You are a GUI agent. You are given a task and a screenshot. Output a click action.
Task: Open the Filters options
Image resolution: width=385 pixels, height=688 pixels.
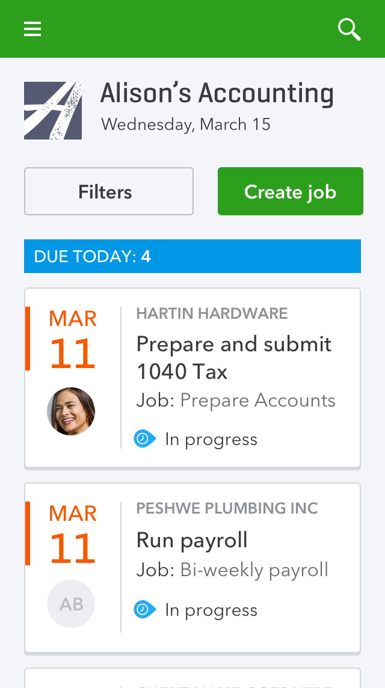(109, 191)
